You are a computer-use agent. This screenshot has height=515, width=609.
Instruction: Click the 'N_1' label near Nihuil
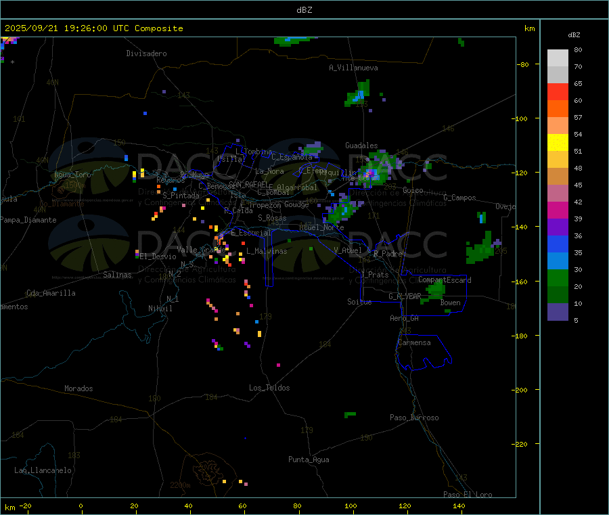pos(173,298)
